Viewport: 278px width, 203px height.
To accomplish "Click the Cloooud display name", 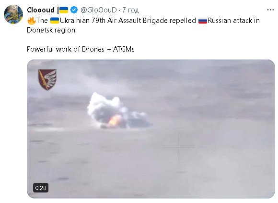I will (41, 10).
